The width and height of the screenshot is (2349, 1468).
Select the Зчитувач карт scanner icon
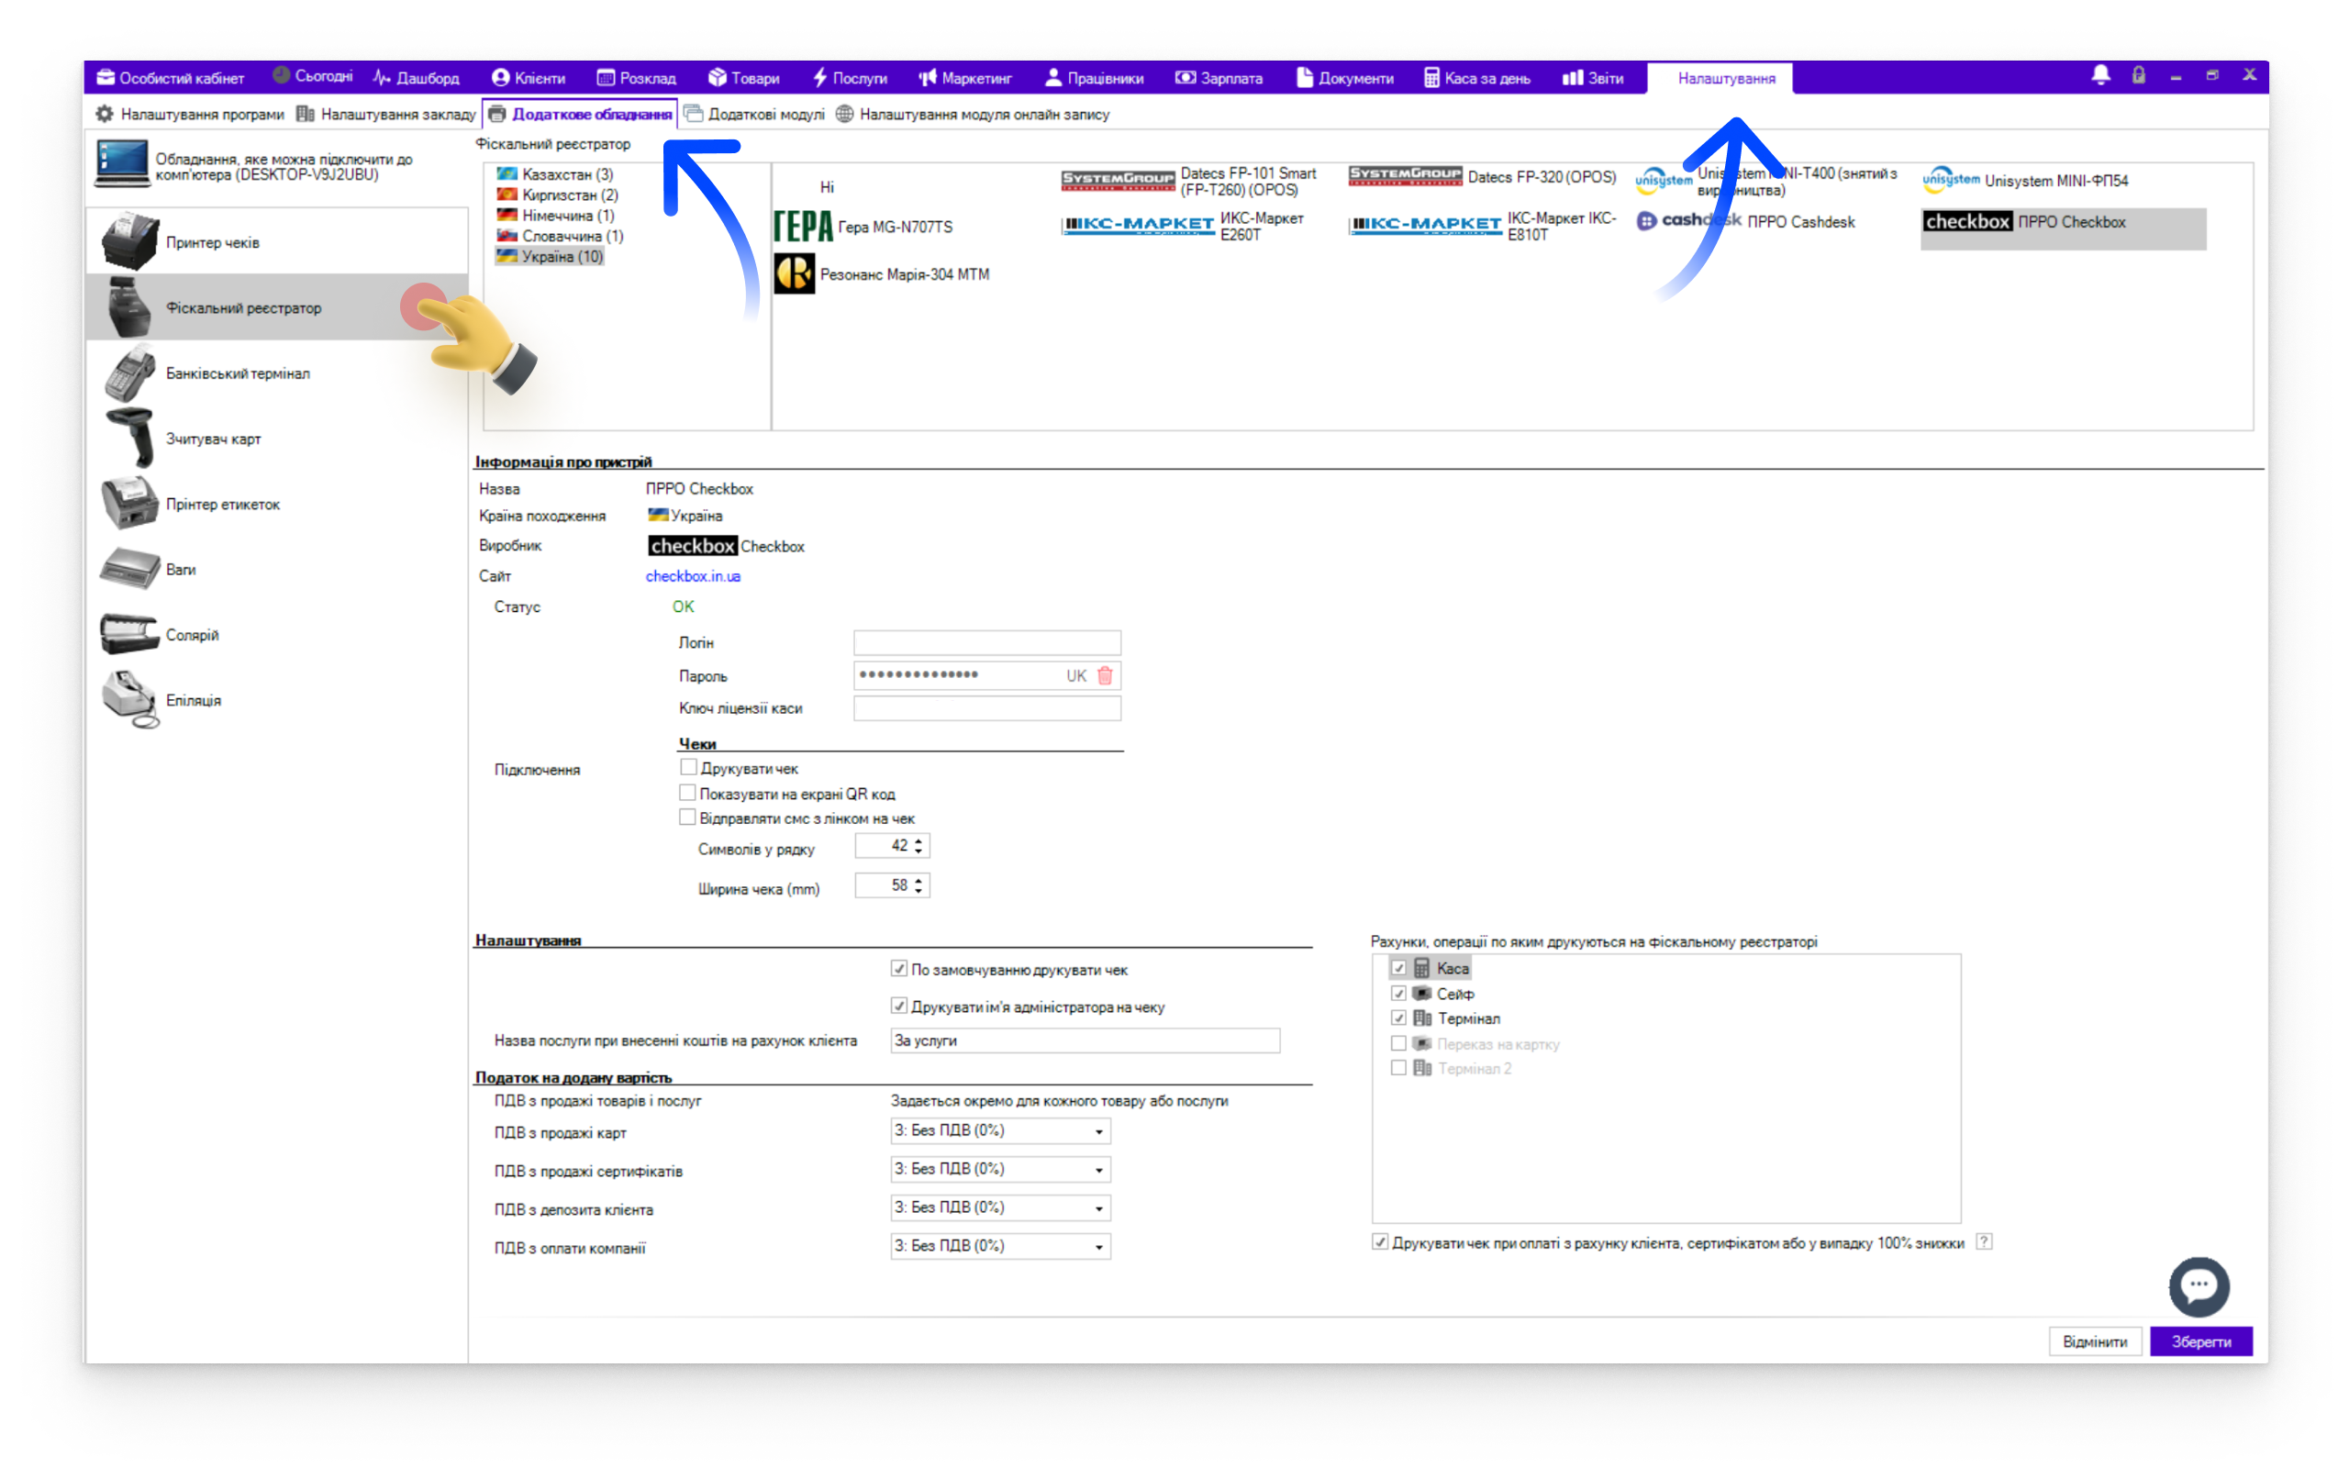(129, 439)
